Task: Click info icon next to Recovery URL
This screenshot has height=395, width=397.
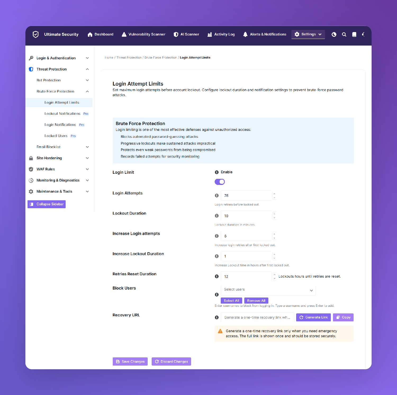Action: point(217,317)
